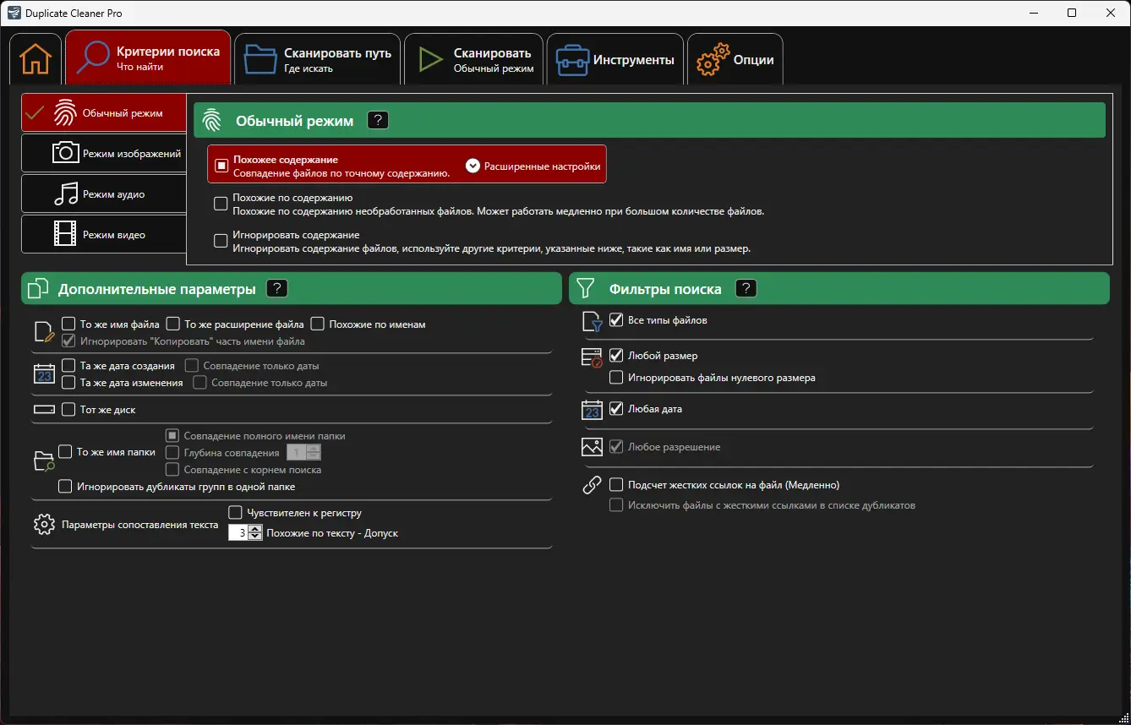Viewport: 1131px width, 725px height.
Task: Check Та же дата создания
Action: [x=69, y=366]
